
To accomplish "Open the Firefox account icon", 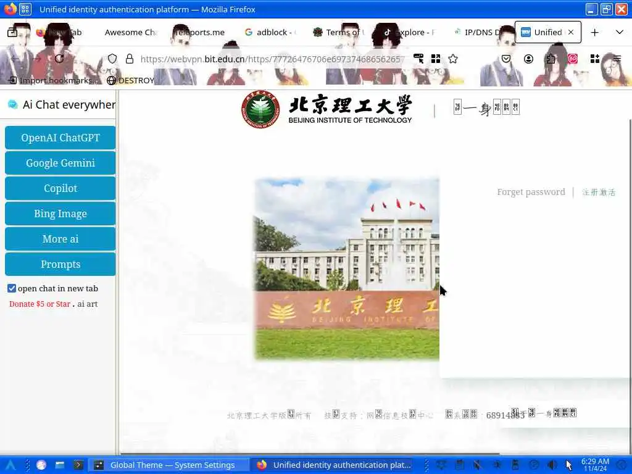I will [528, 59].
